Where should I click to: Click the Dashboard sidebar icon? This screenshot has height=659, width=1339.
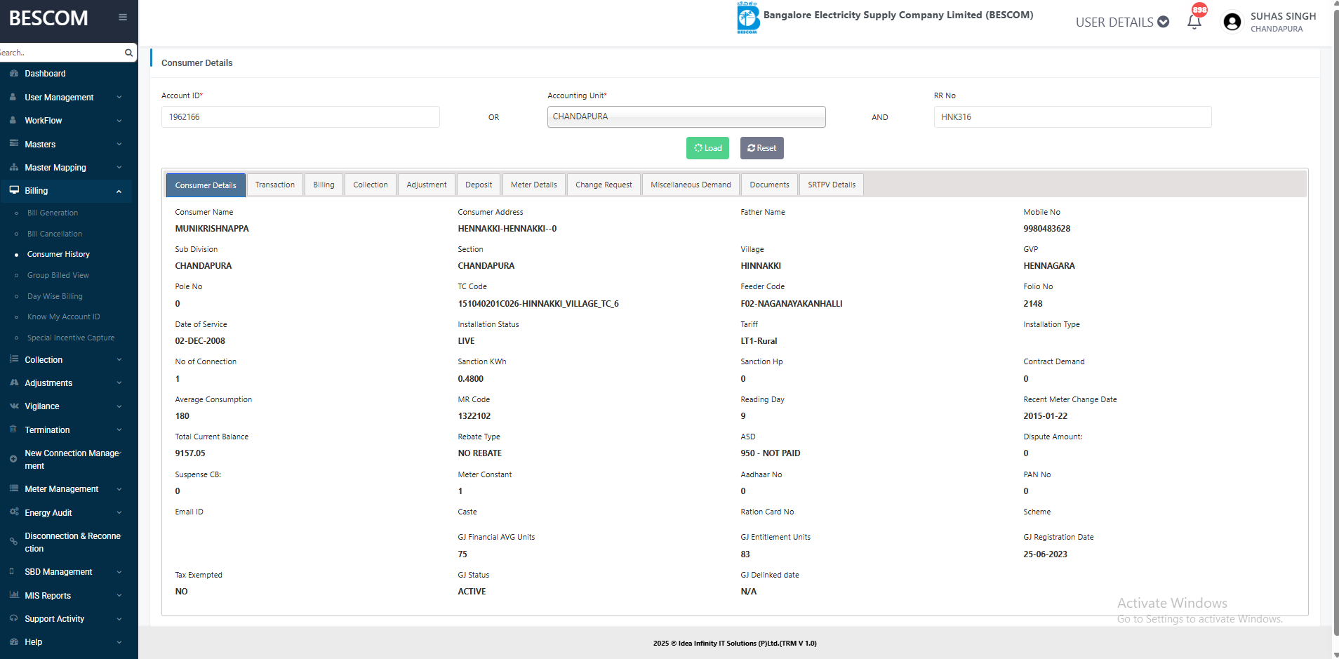coord(13,73)
